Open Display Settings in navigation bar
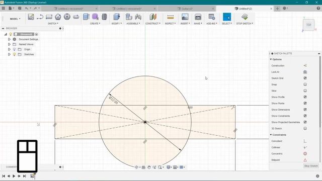 (169, 167)
